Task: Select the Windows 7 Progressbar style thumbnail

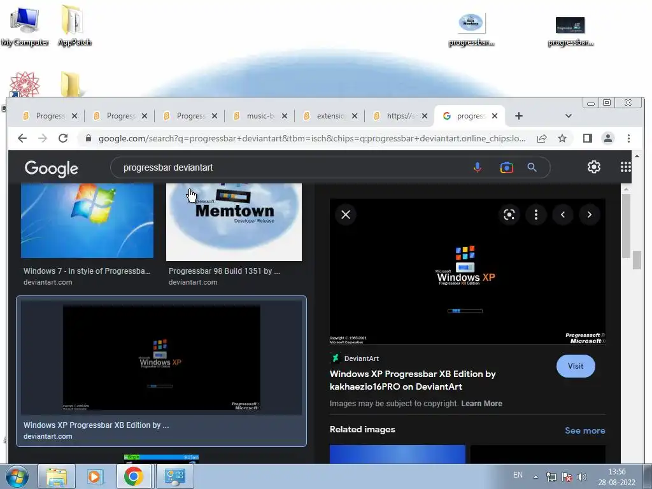Action: point(87,221)
